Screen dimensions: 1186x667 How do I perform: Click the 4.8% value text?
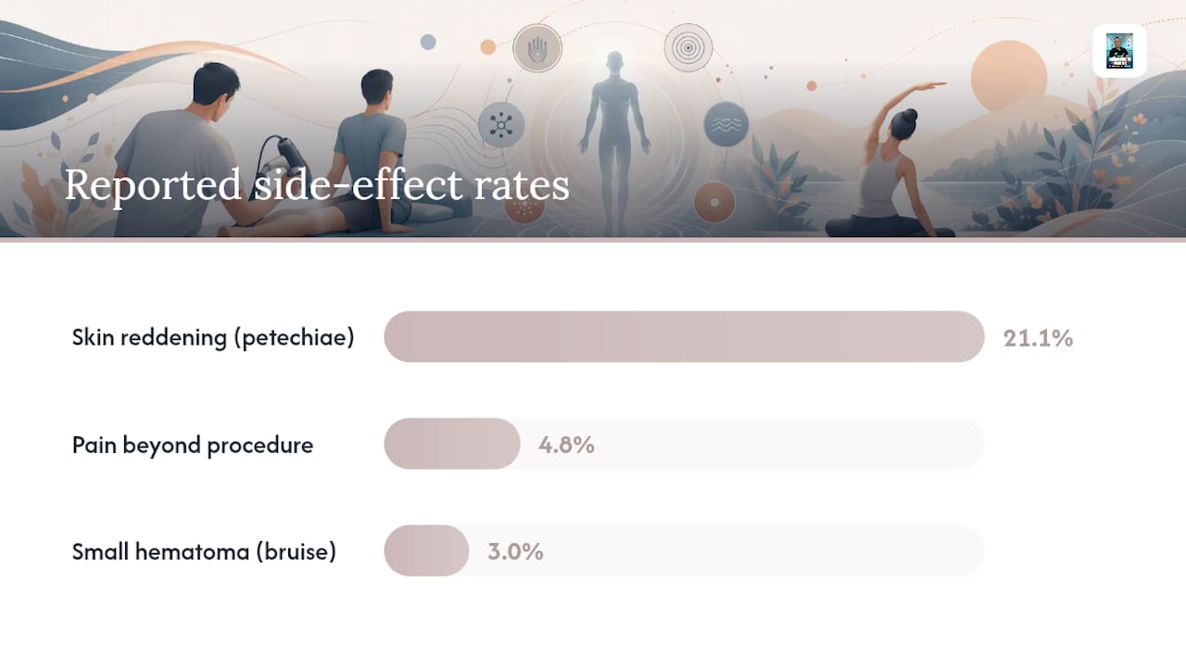click(x=566, y=445)
